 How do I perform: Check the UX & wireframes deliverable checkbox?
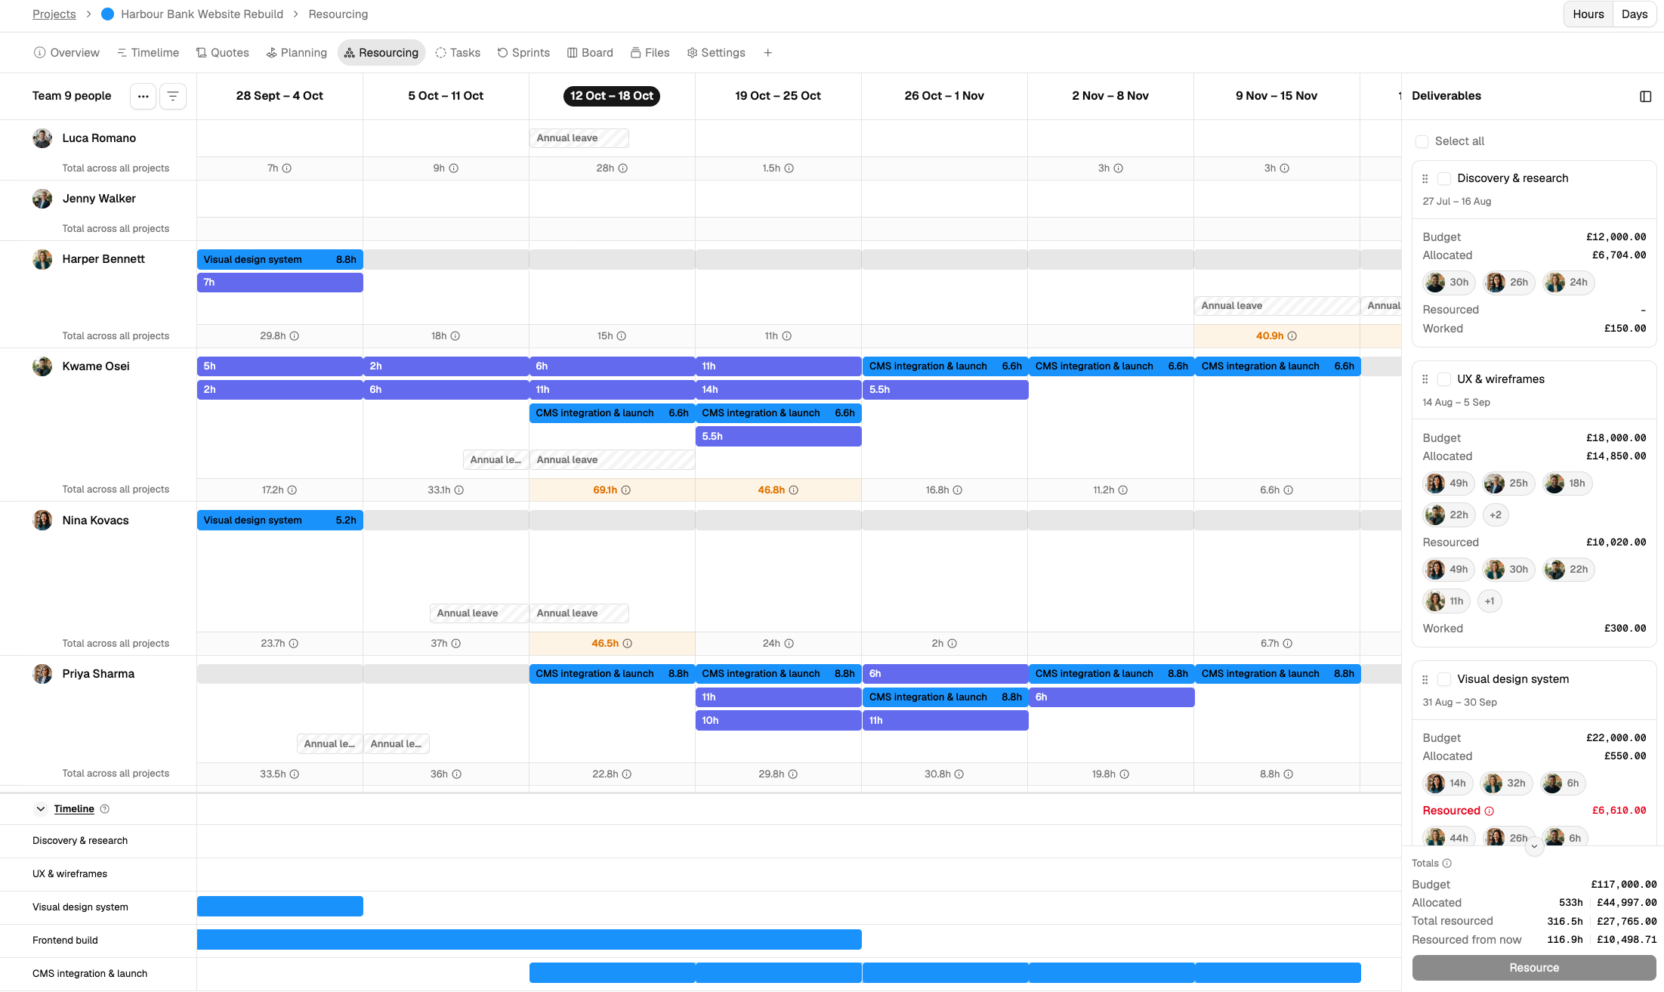[1444, 379]
